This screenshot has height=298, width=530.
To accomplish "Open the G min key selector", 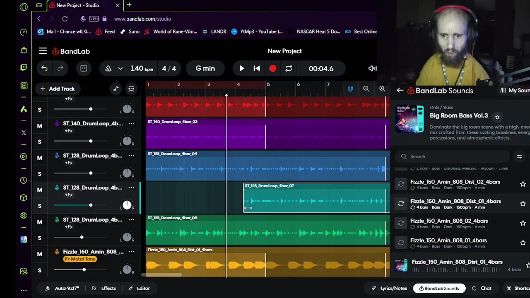I will pyautogui.click(x=205, y=68).
